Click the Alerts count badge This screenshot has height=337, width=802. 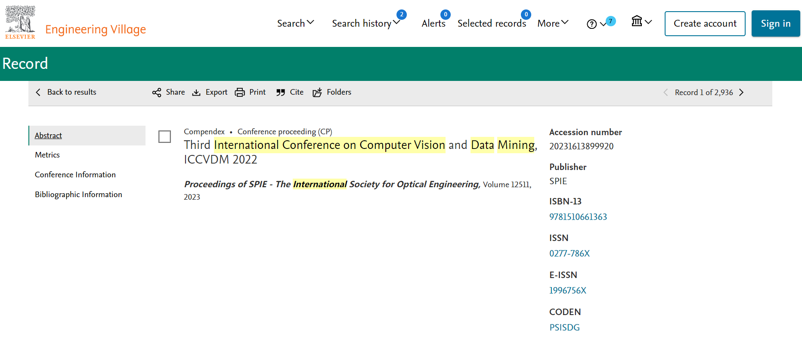pyautogui.click(x=446, y=15)
